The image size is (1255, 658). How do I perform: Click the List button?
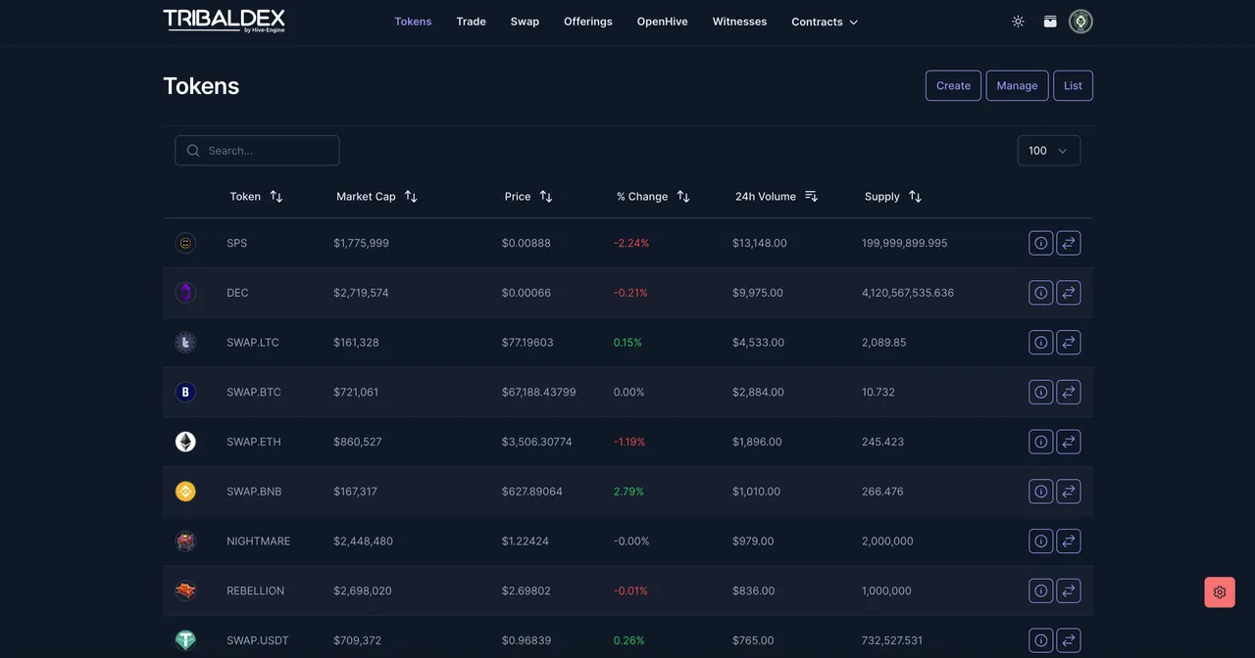click(1073, 85)
